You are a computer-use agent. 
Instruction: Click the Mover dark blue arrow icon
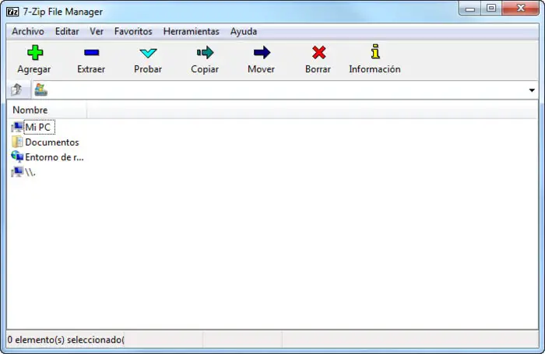point(262,53)
